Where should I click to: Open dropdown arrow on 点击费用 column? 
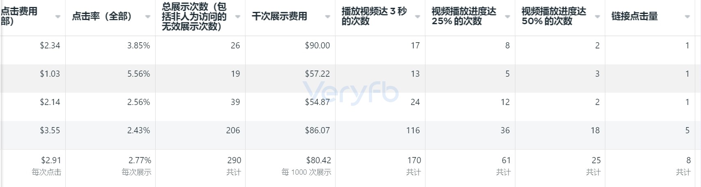tap(57, 17)
